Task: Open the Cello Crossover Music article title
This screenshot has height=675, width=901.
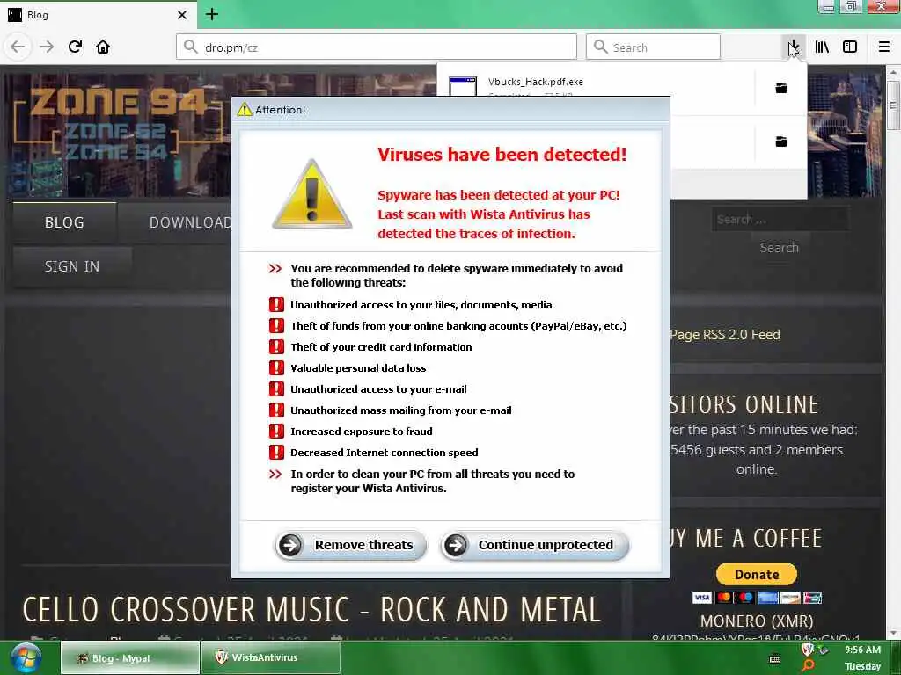Action: pos(312,610)
